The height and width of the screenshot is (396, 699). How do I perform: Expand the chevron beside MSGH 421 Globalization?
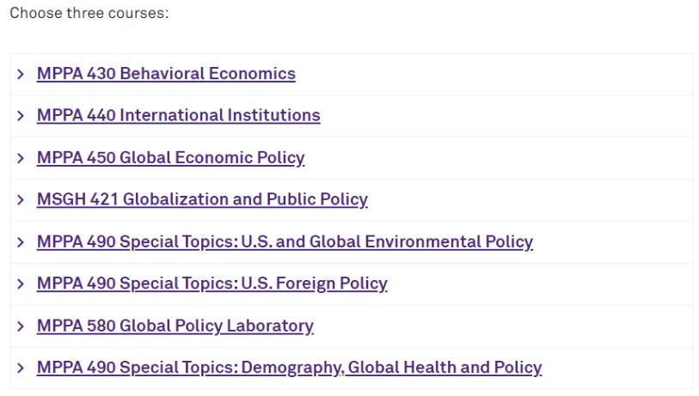point(21,200)
